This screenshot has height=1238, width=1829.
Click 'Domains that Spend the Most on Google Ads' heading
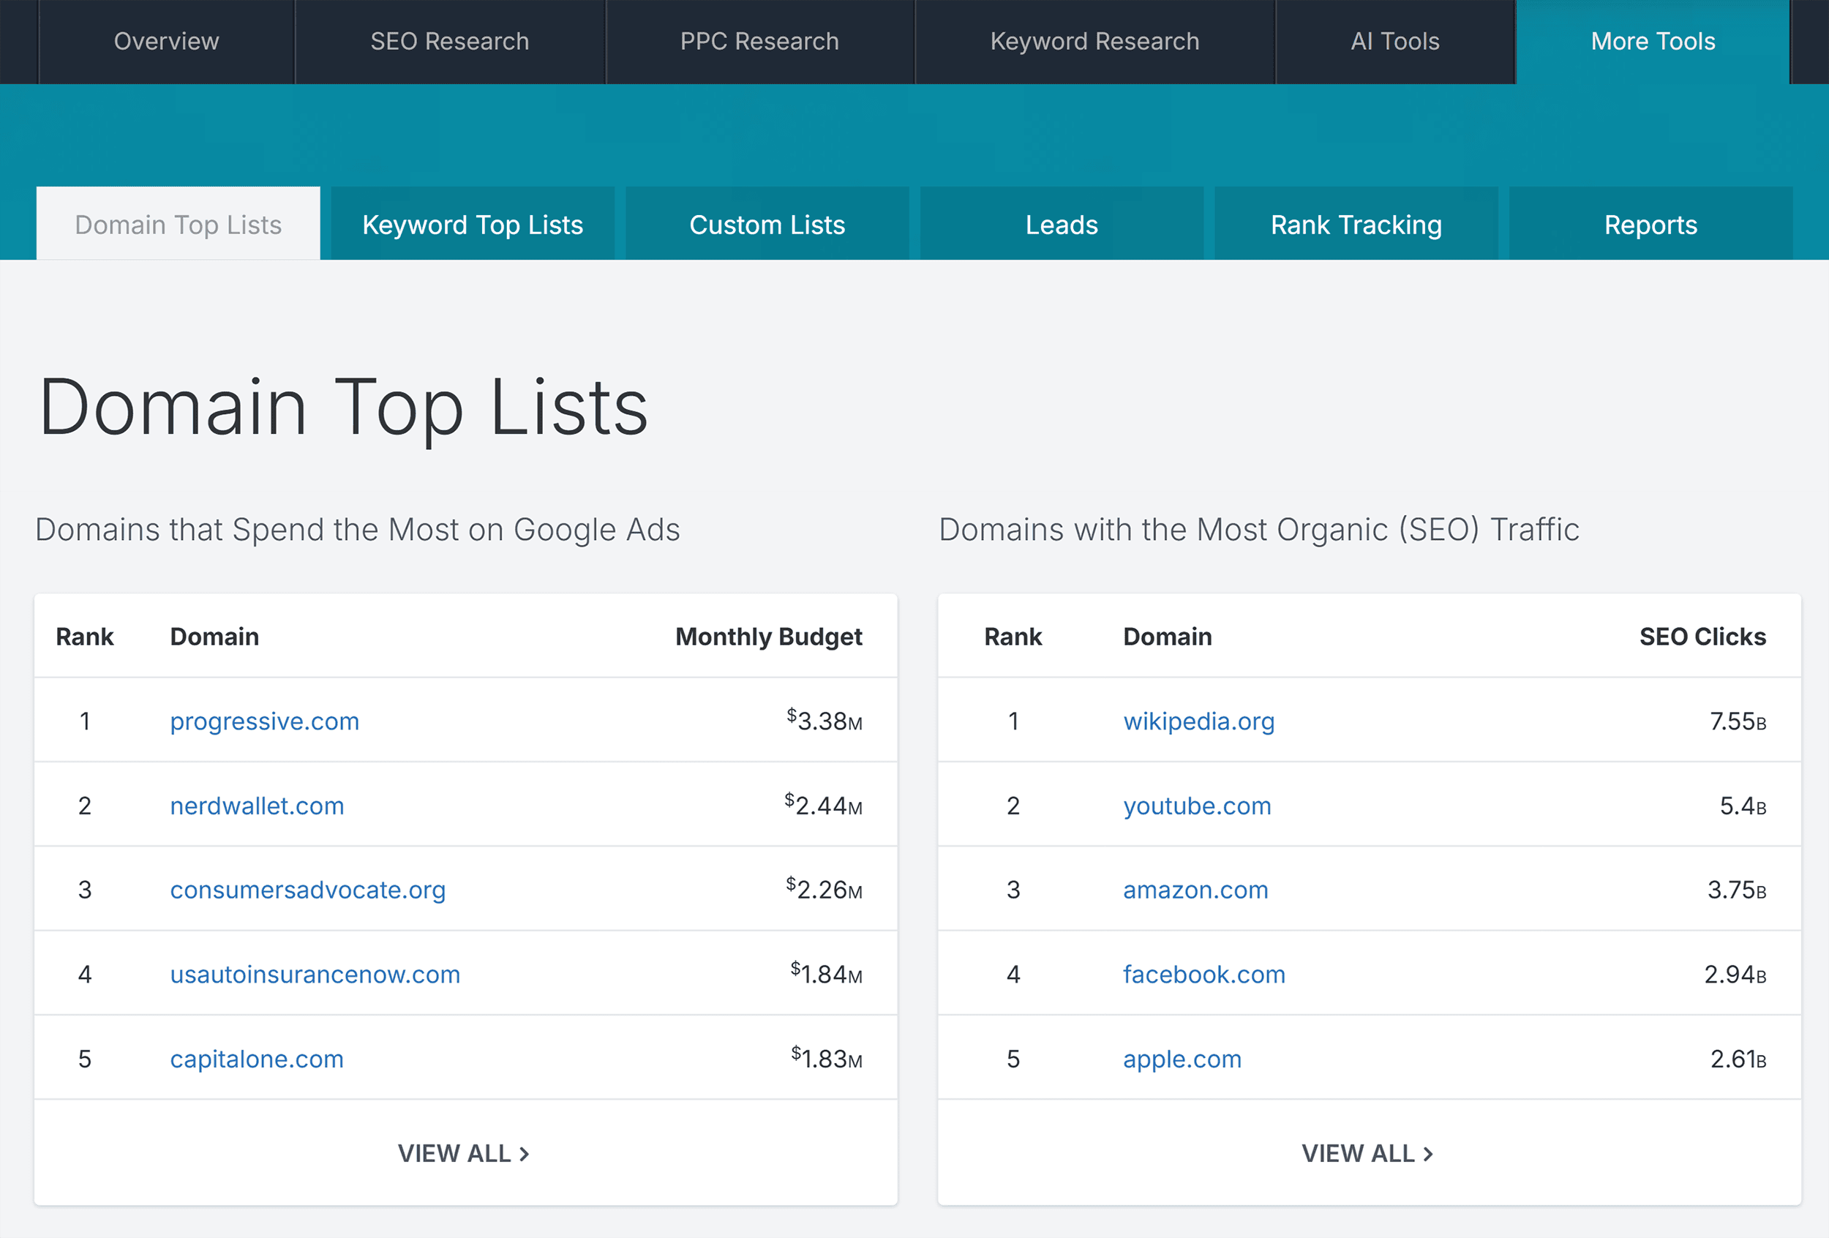click(358, 530)
